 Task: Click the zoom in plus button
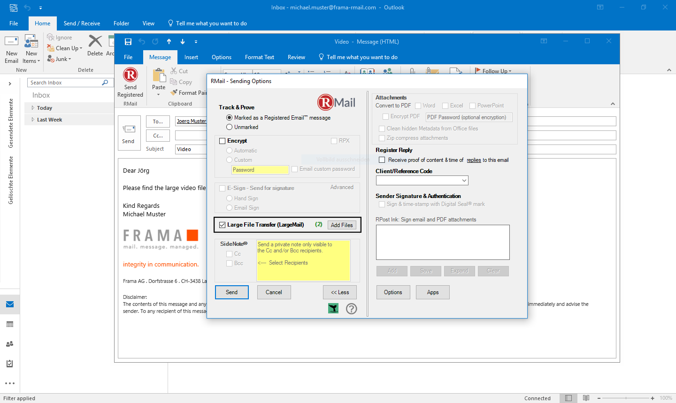[653, 398]
